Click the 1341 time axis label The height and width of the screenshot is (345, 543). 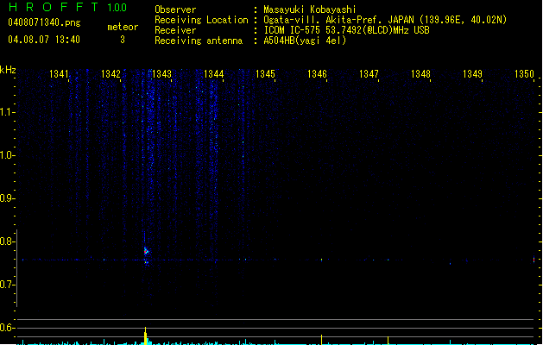point(59,74)
